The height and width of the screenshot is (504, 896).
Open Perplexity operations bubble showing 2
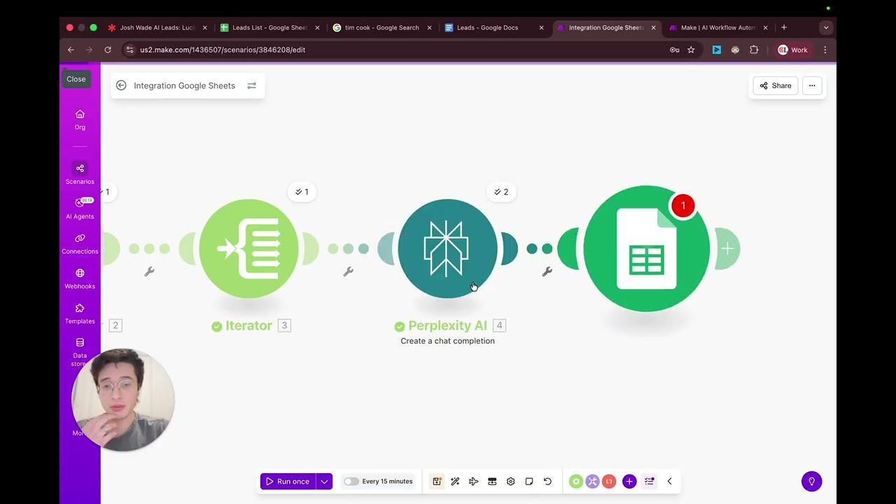tap(501, 192)
